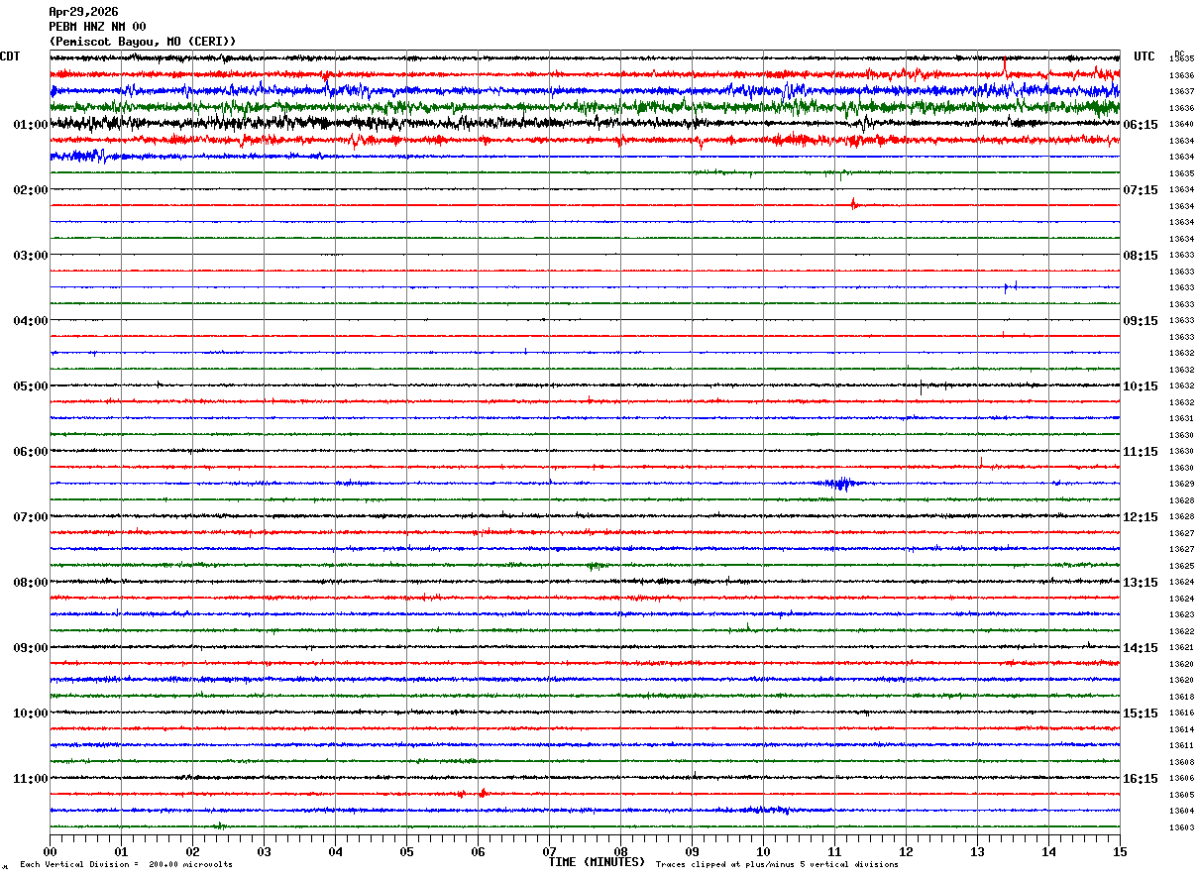Select the 01:00 CDT time label
The height and width of the screenshot is (878, 1199).
coord(31,125)
